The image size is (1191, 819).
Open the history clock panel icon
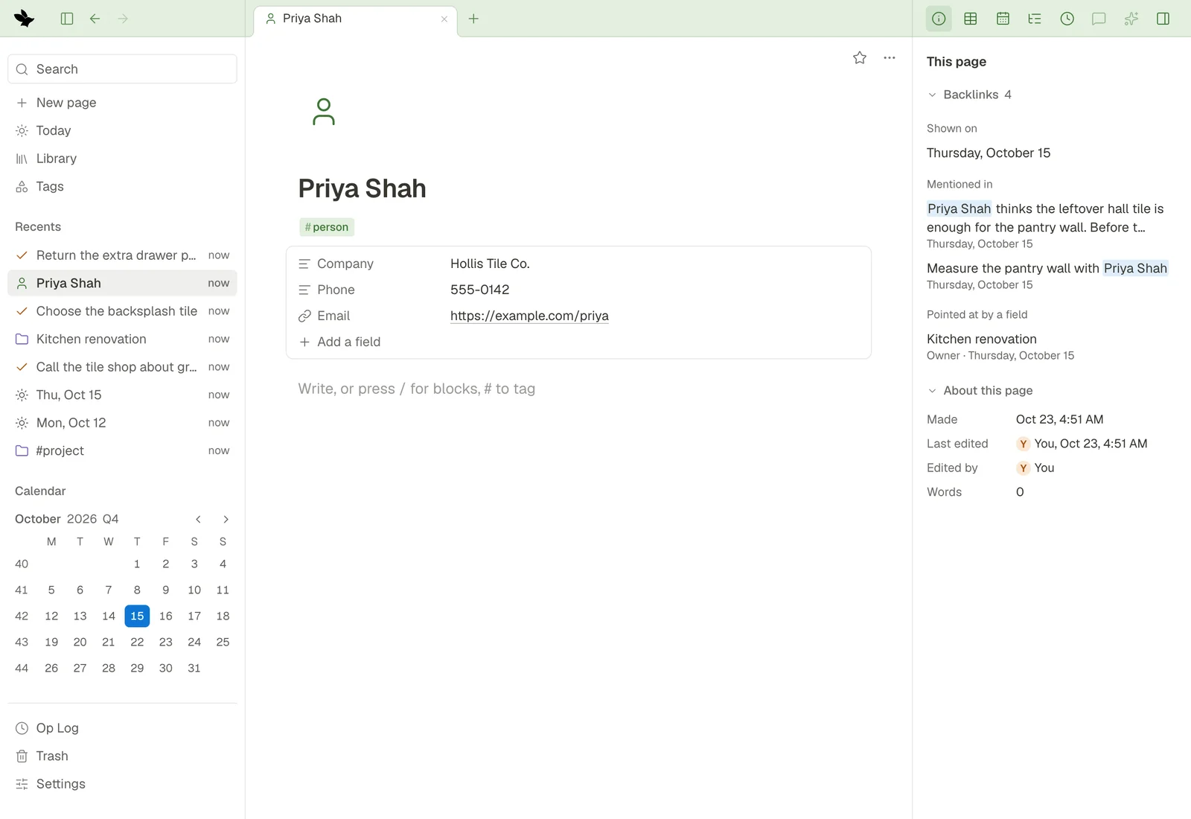(x=1067, y=19)
